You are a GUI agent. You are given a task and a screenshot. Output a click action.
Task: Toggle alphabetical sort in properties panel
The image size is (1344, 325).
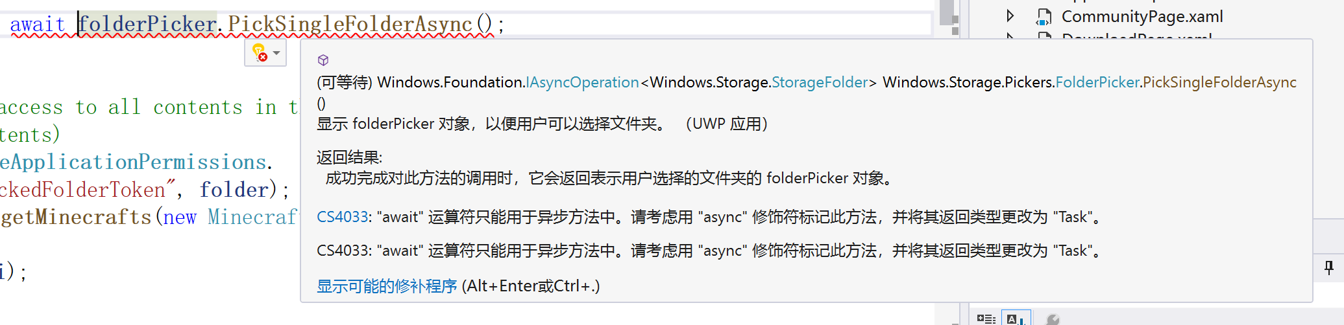pyautogui.click(x=1015, y=319)
